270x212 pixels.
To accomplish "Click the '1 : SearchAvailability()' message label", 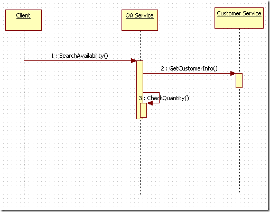I will 80,56.
